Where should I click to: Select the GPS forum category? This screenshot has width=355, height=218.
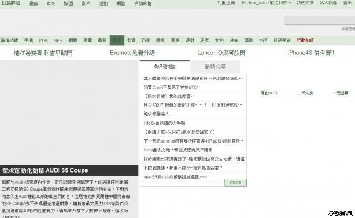click(58, 40)
